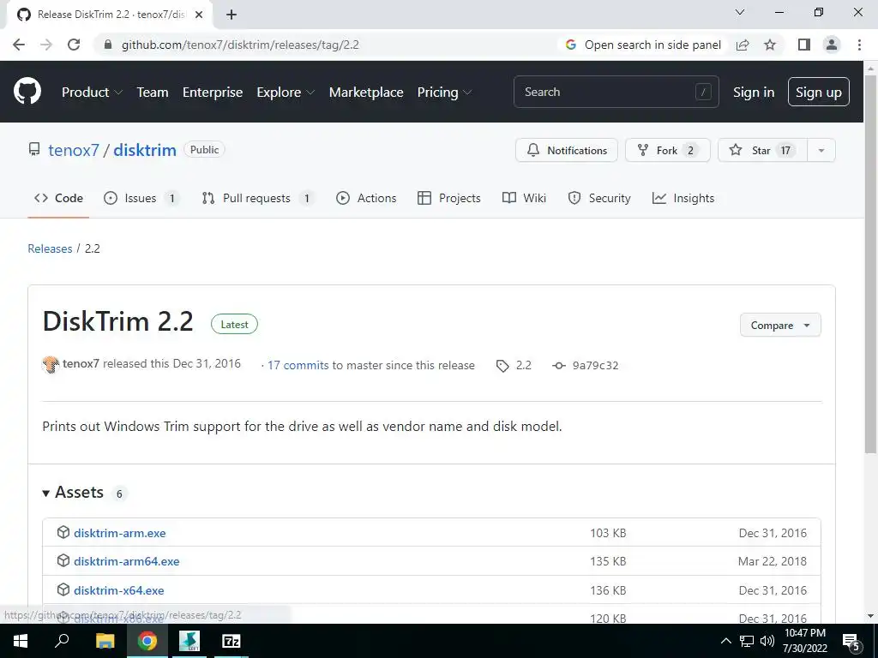Click the package icon for disktrim-arm.exe

coord(63,532)
